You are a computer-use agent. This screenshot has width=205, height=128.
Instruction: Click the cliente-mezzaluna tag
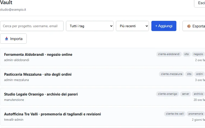(x=171, y=74)
